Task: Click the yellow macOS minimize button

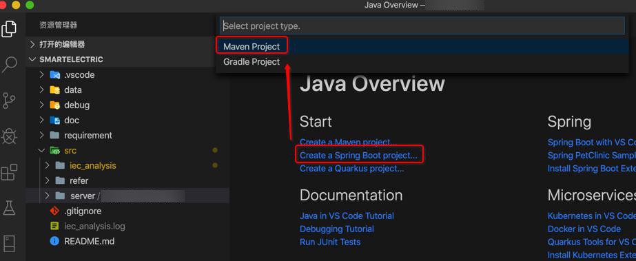Action: pyautogui.click(x=16, y=6)
